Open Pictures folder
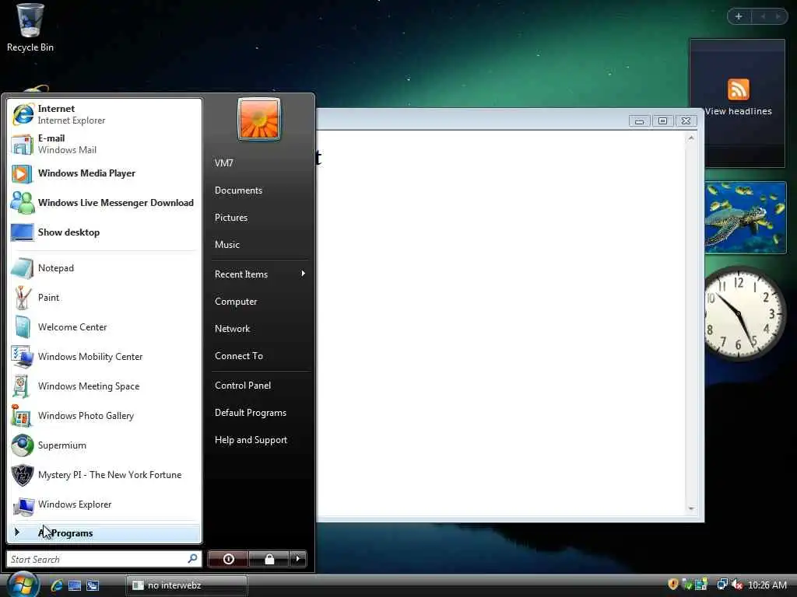This screenshot has height=597, width=797. click(x=260, y=218)
